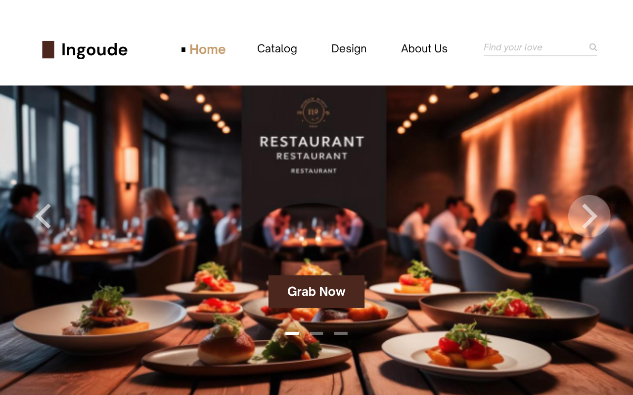Jump to the third slide indicator
The height and width of the screenshot is (395, 633).
tap(341, 333)
